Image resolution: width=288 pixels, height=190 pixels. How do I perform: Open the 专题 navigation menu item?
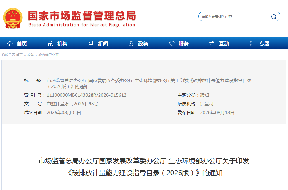264,44
